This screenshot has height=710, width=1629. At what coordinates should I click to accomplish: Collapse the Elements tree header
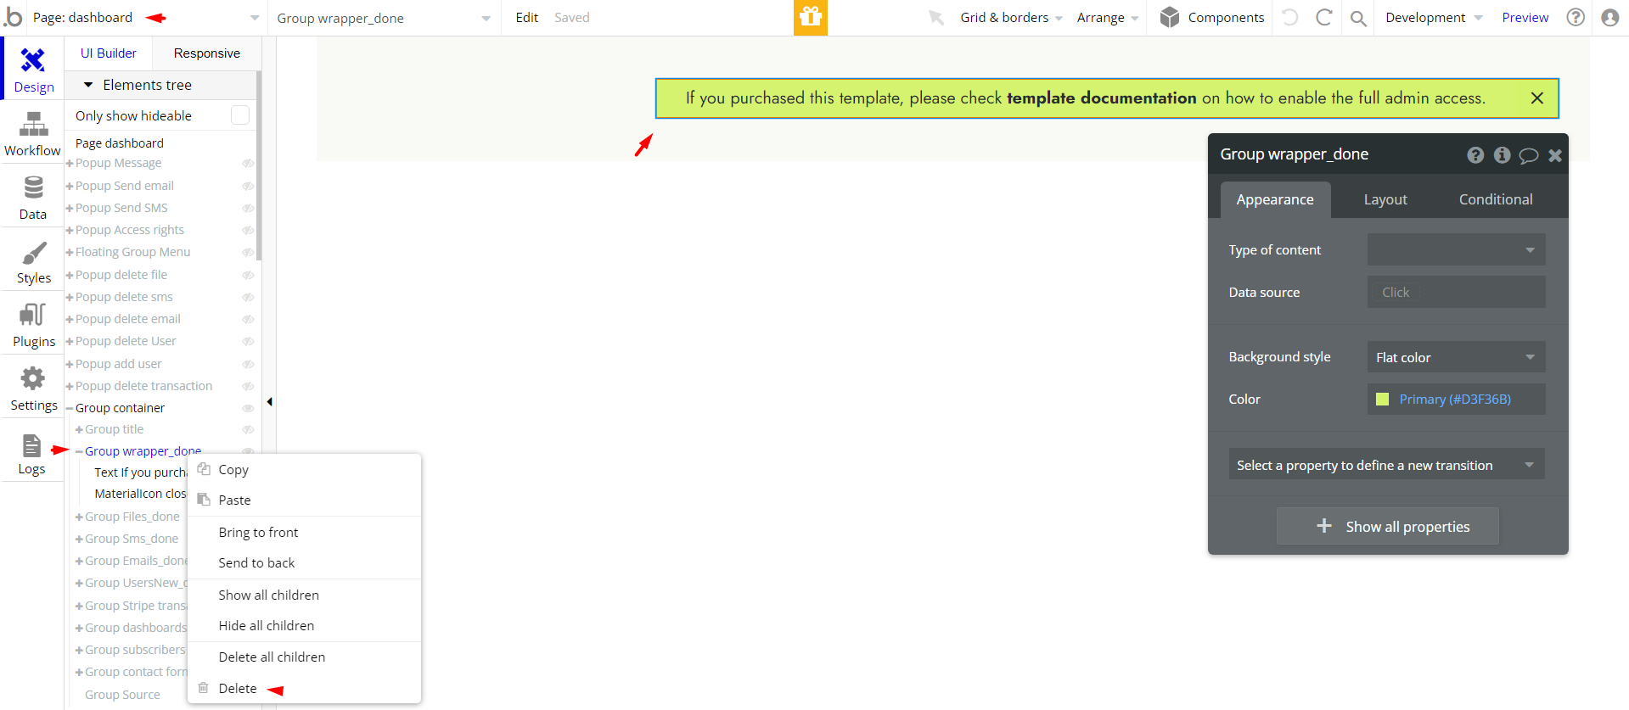click(88, 85)
